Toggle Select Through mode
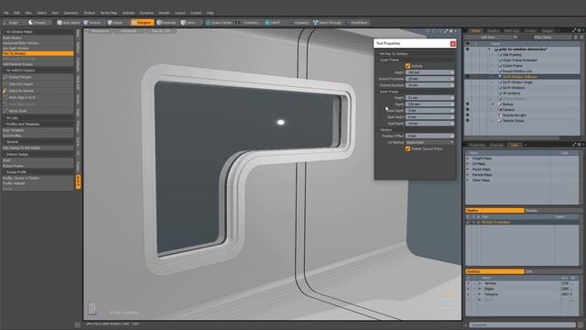 coord(328,23)
